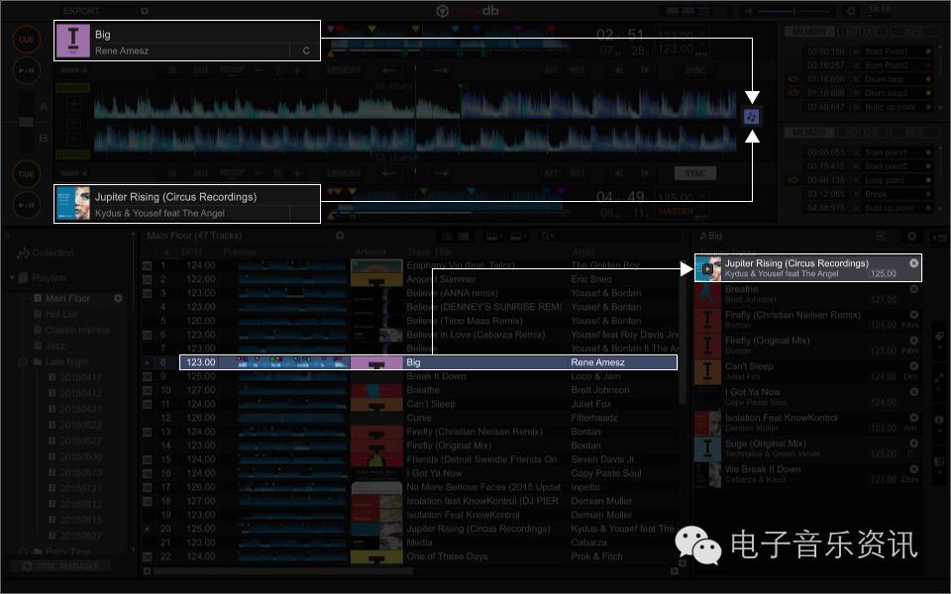Open related tracks panel gear settings
Image resolution: width=951 pixels, height=594 pixels.
pos(911,236)
